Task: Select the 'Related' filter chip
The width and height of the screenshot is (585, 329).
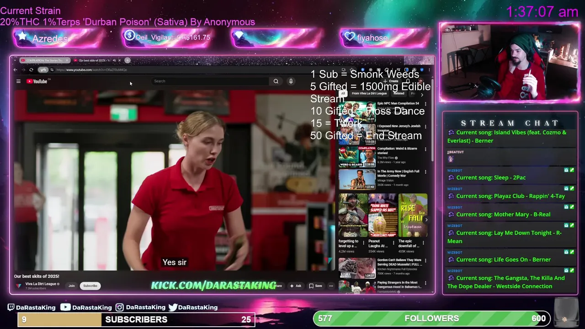Action: point(399,93)
